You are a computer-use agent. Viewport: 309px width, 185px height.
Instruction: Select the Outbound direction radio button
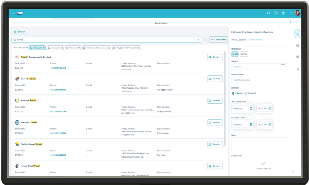coord(245,94)
